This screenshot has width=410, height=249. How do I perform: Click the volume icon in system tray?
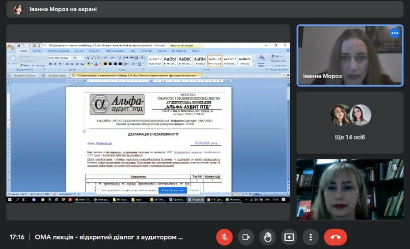click(x=256, y=200)
